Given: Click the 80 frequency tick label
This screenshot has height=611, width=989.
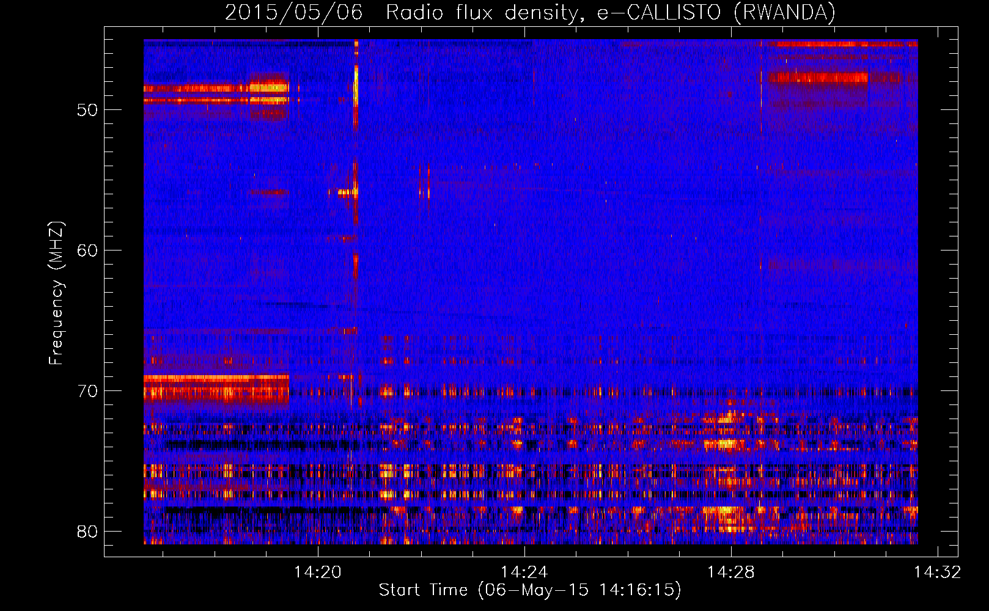Looking at the screenshot, I should [87, 532].
